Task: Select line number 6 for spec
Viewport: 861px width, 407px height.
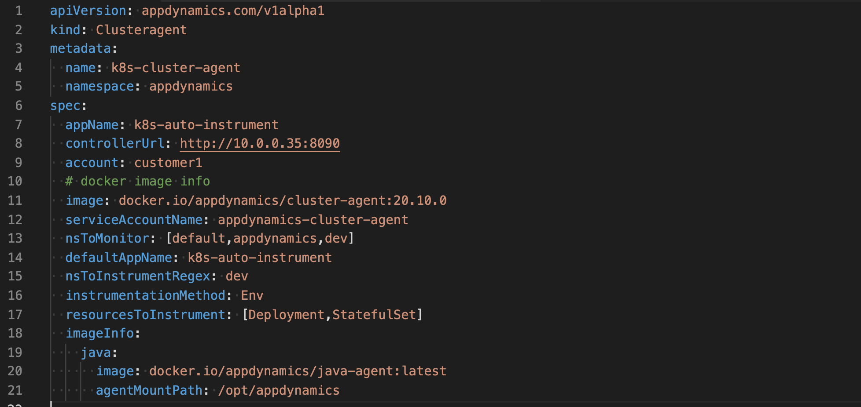Action: [x=19, y=105]
